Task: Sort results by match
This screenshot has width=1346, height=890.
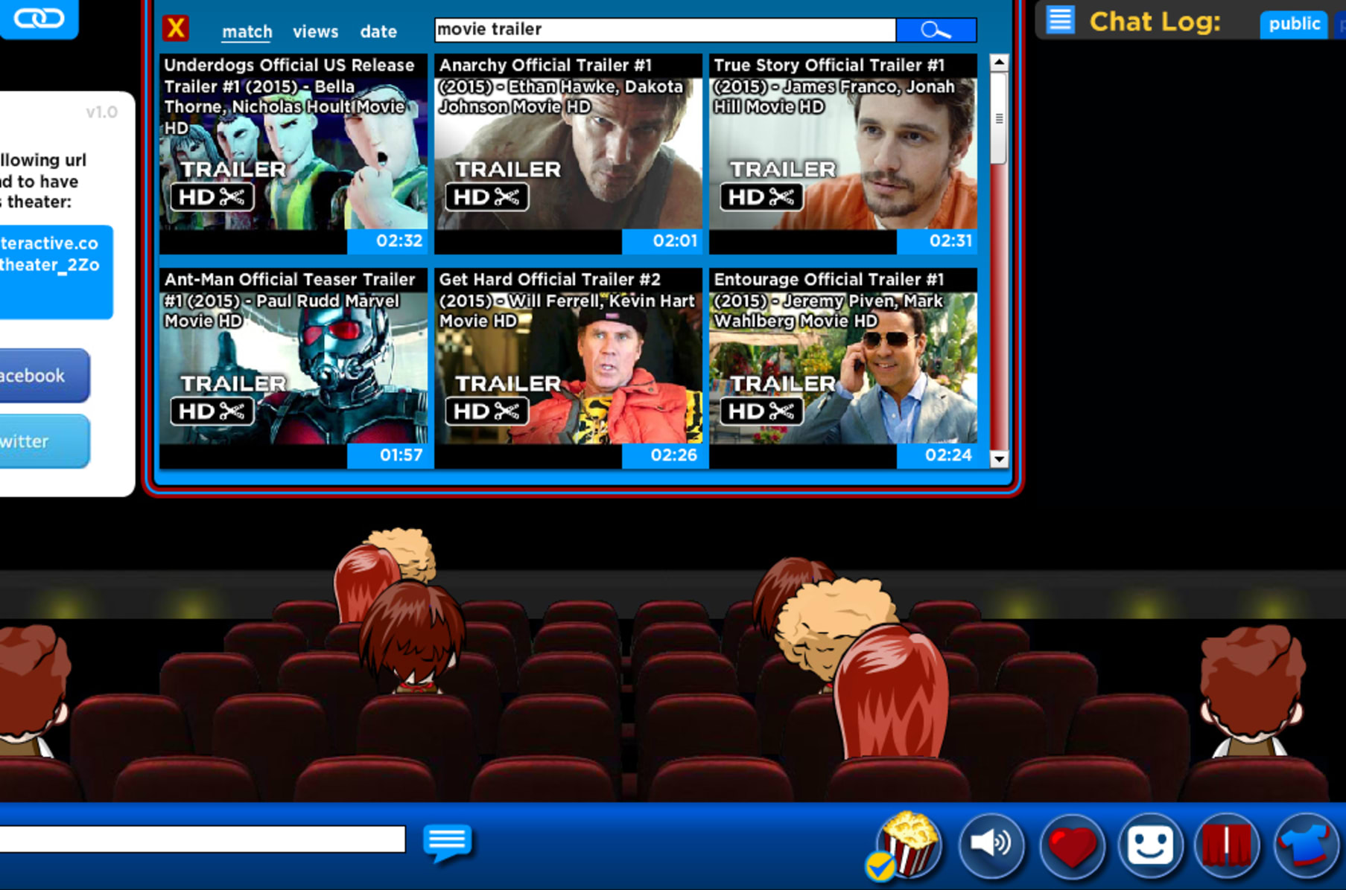Action: (247, 31)
